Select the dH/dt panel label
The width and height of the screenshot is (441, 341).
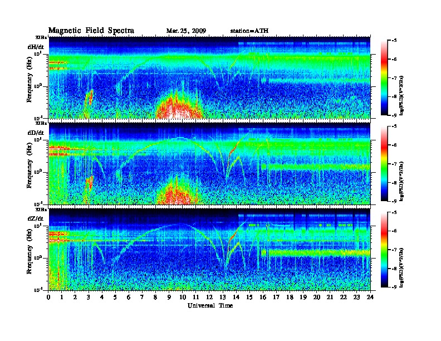point(36,47)
